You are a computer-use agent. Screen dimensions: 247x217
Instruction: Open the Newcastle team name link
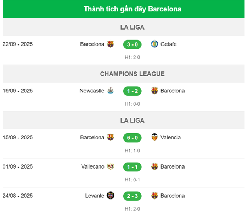tap(92, 91)
